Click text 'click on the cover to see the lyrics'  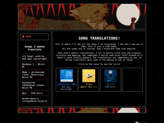99,64
